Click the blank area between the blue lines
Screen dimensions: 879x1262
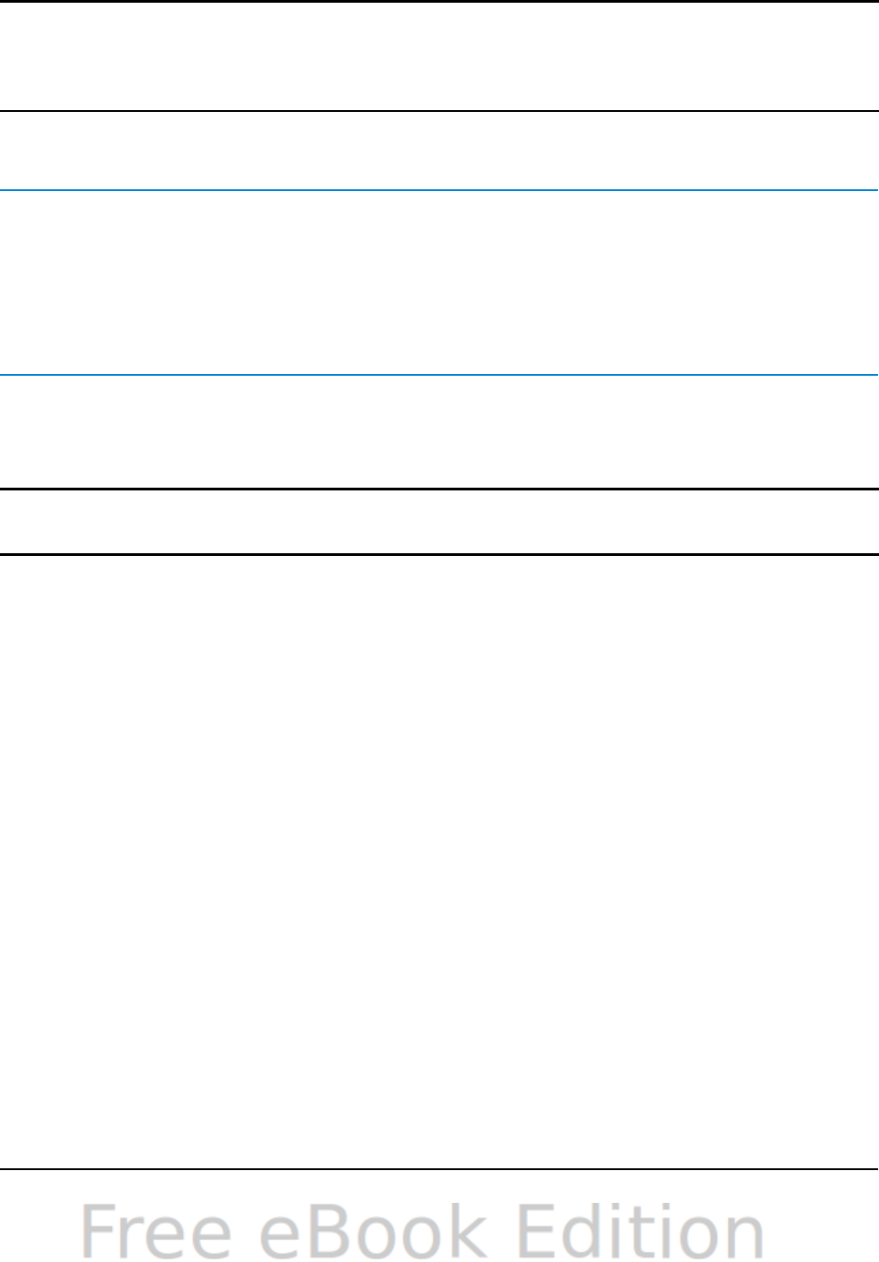tap(439, 282)
